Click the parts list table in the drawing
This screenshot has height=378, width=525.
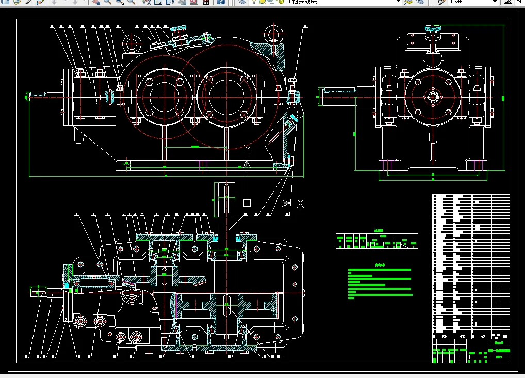[x=471, y=266]
